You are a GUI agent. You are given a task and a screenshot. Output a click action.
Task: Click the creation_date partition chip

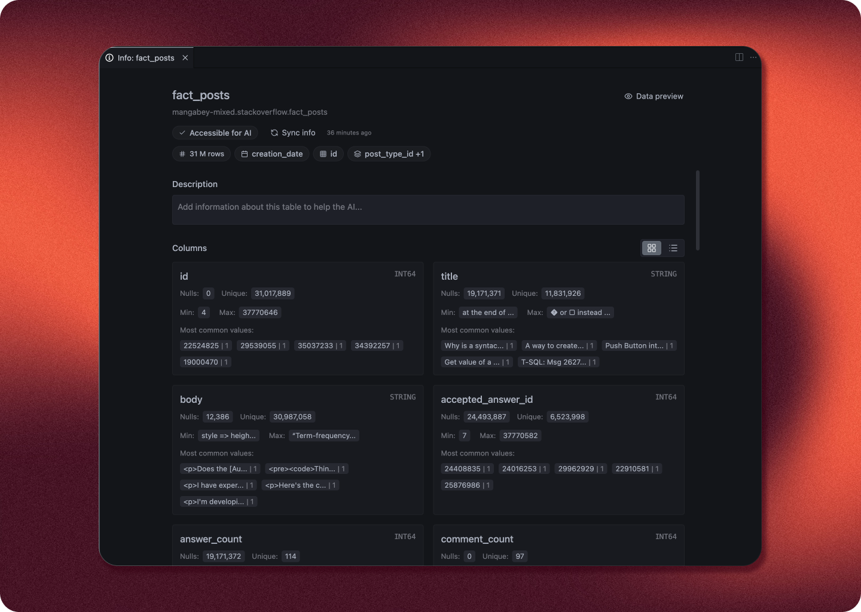click(x=272, y=154)
